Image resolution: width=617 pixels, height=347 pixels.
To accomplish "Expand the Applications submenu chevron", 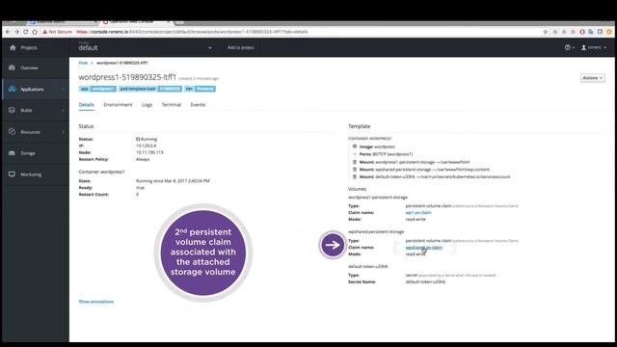I will [64, 90].
